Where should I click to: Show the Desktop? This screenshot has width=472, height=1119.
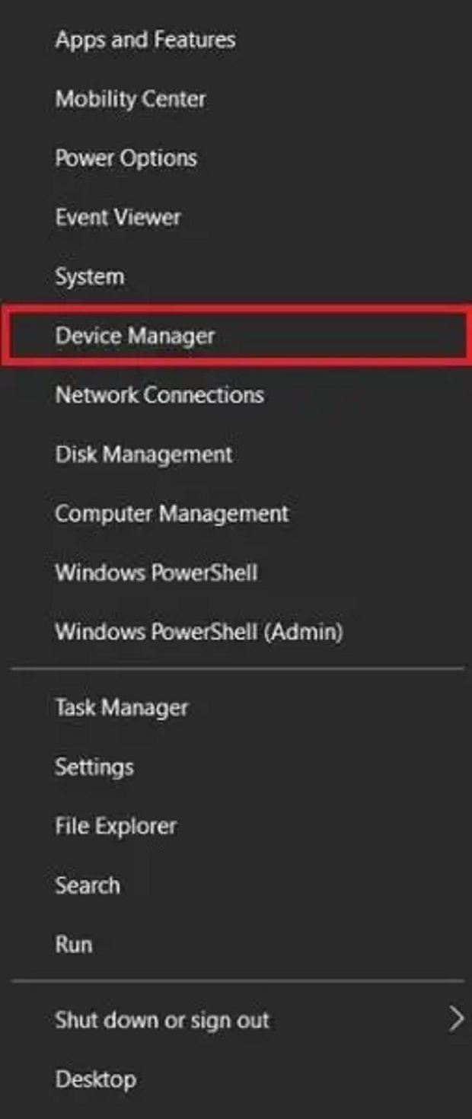click(x=95, y=1079)
